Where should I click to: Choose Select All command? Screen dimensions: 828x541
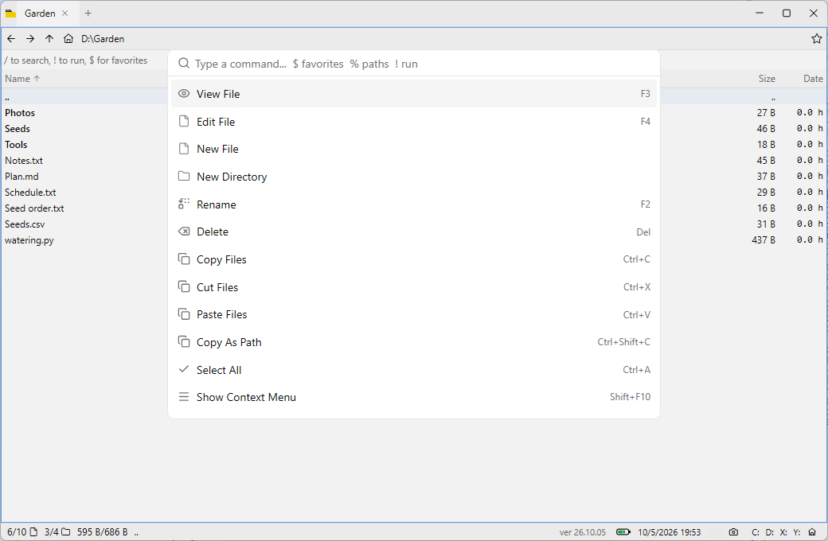point(414,370)
